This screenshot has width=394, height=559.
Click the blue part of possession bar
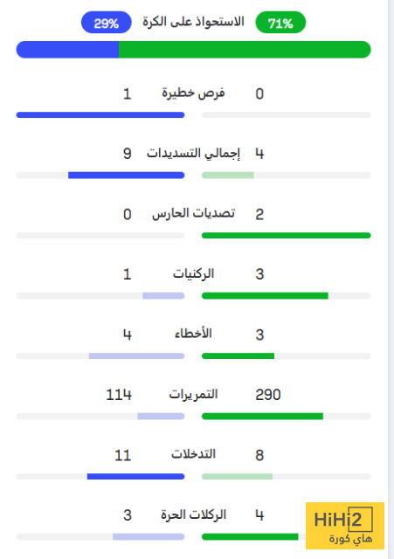67,50
